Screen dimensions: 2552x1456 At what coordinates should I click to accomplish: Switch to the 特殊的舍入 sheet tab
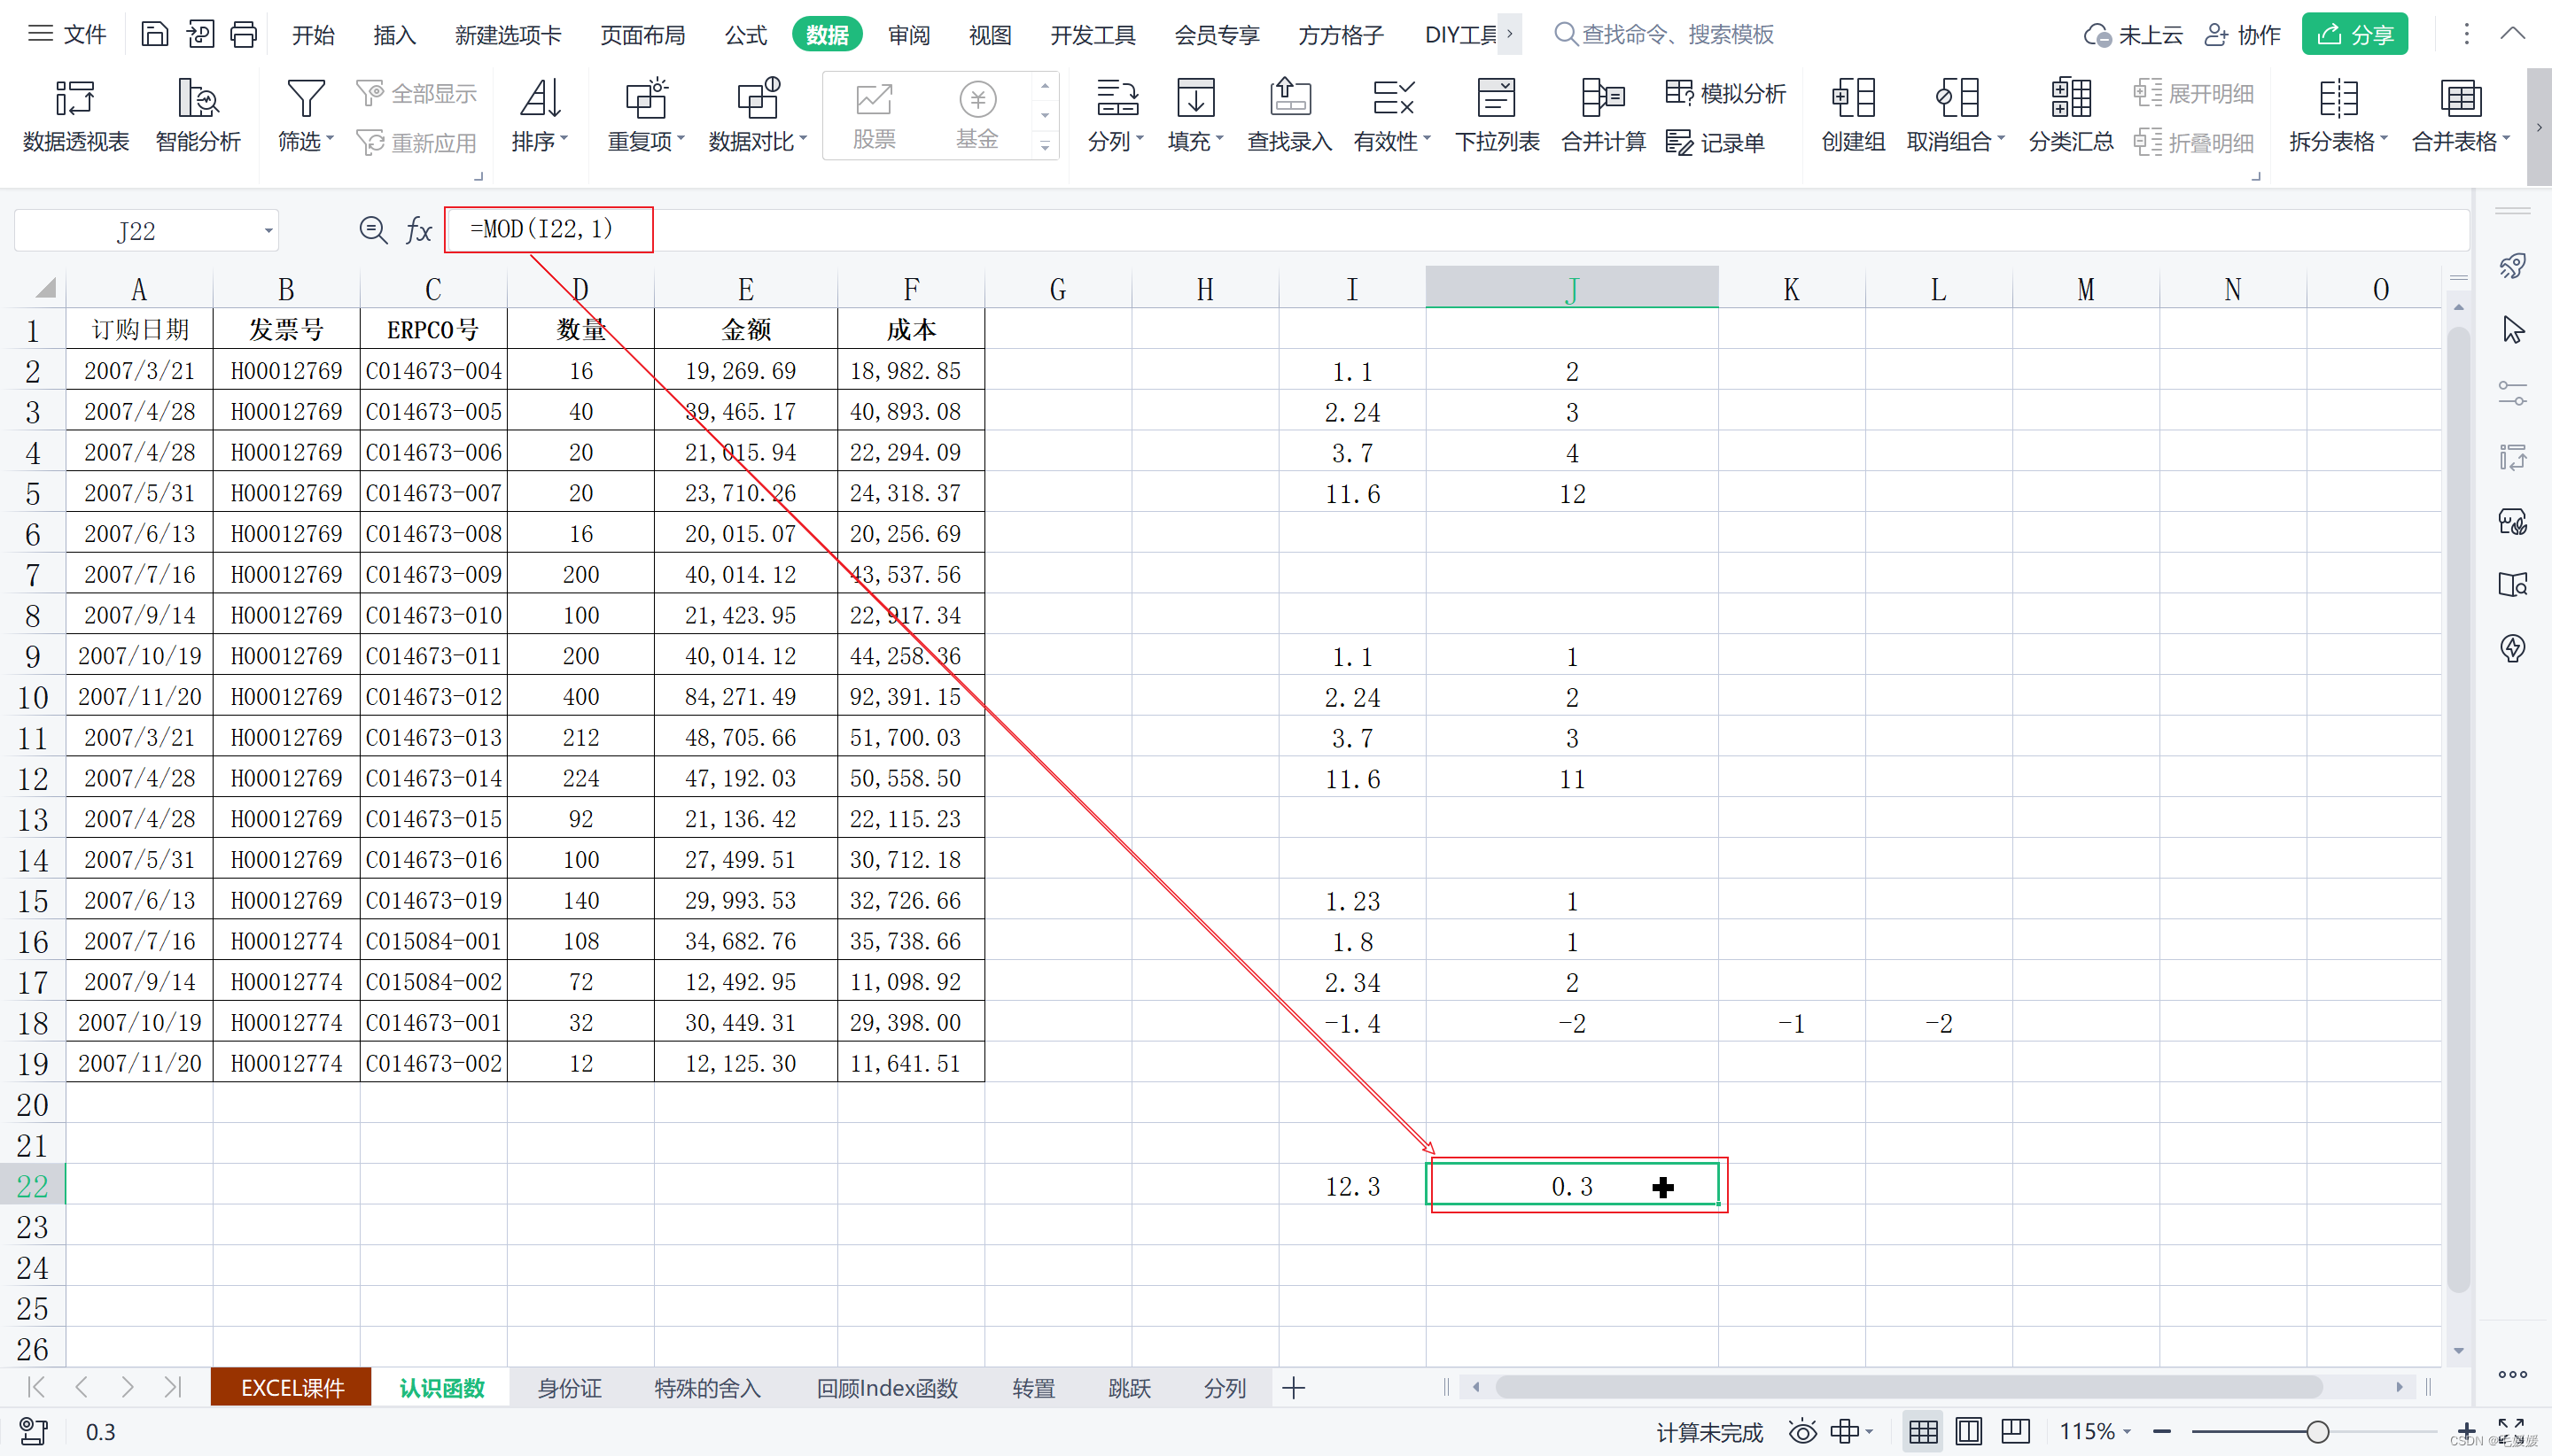point(707,1388)
